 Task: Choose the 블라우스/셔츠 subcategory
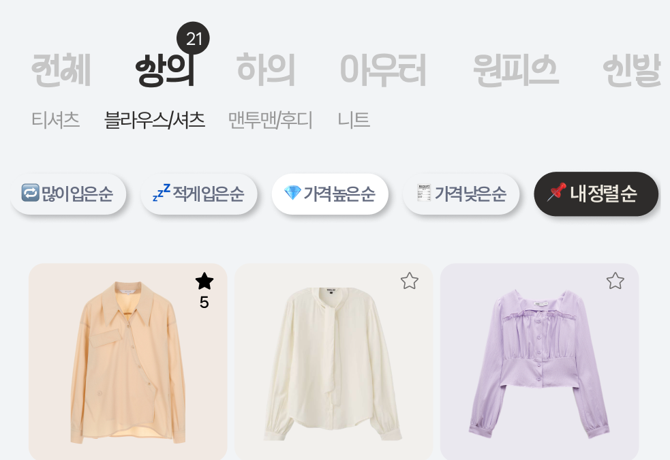[155, 119]
